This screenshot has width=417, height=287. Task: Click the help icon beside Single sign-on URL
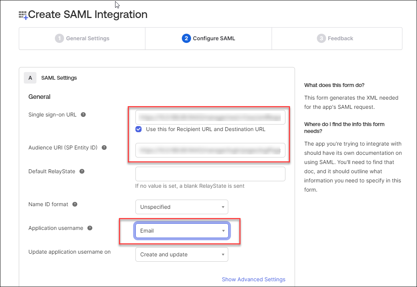click(x=83, y=115)
